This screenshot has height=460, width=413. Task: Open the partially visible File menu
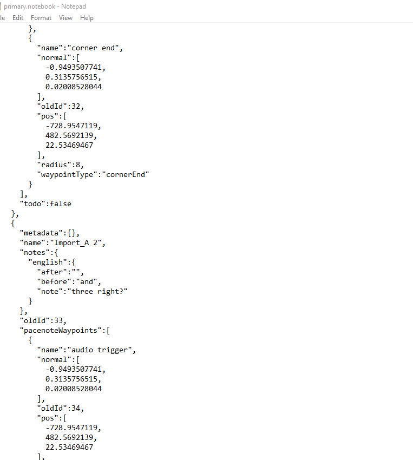(2, 18)
